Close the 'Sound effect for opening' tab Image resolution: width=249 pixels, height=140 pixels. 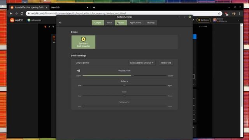(47, 7)
